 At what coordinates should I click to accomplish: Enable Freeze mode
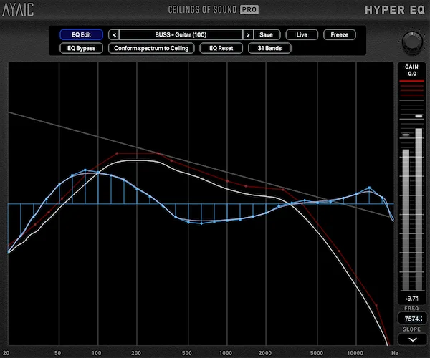339,34
